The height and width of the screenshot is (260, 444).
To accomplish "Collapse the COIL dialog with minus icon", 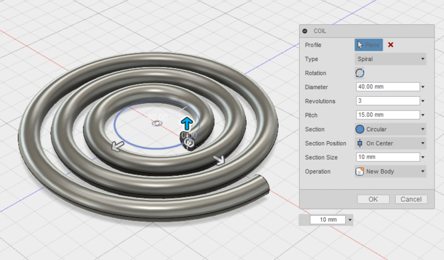I will click(305, 31).
